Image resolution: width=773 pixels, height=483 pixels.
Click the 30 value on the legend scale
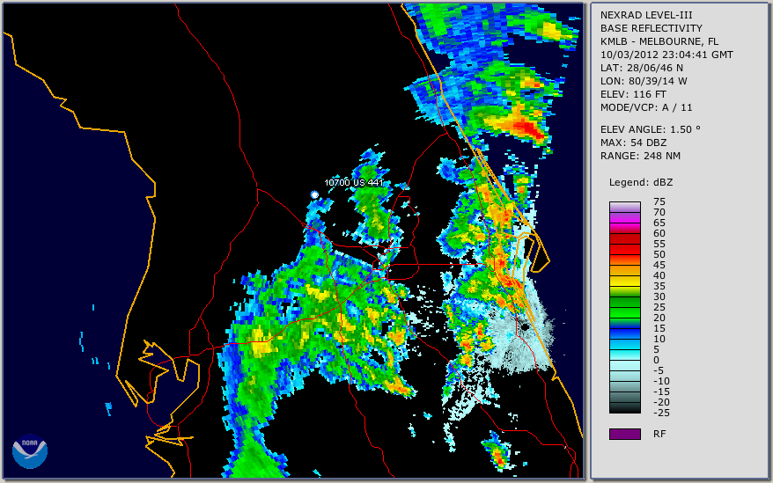click(659, 296)
